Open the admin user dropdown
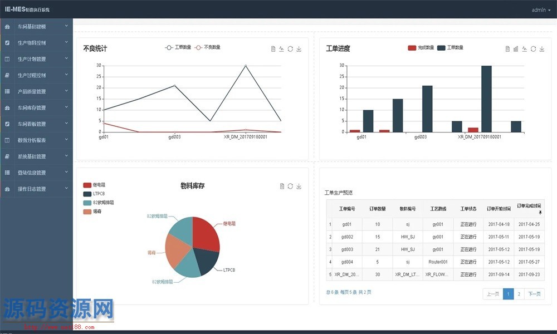Screen dimensions: 557x334 (541, 10)
